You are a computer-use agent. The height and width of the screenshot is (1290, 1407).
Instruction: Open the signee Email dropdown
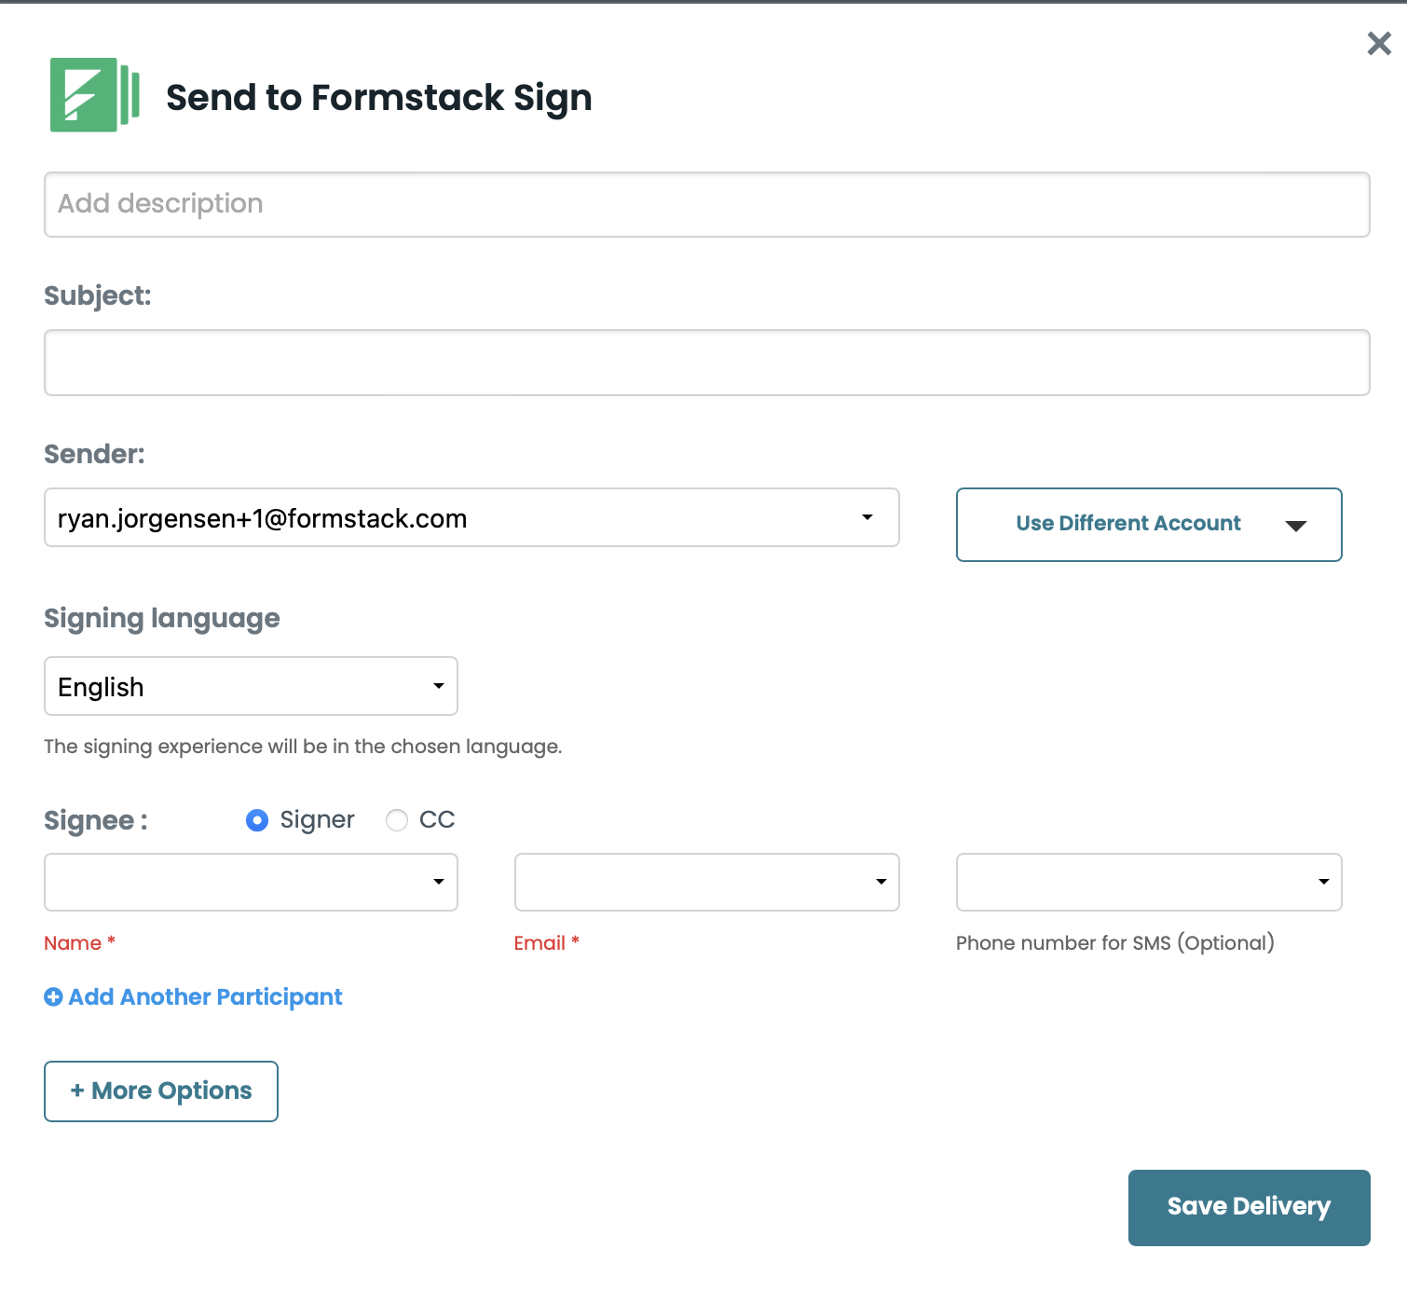coord(704,882)
